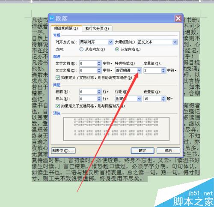This screenshot has width=214, height=207.
Task: Select the 从右向左 direction radio button
Action: 81,49
